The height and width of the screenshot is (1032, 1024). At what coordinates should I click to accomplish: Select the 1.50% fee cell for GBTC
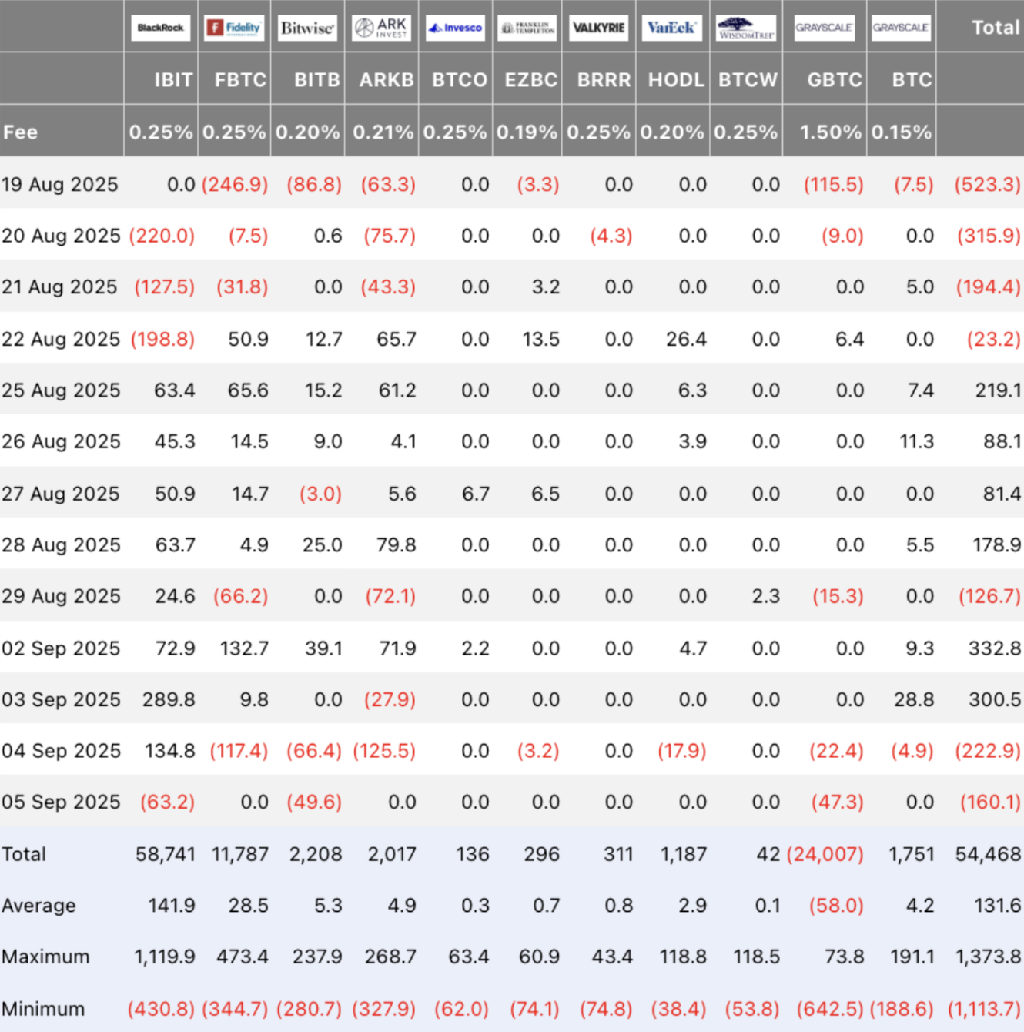(830, 132)
